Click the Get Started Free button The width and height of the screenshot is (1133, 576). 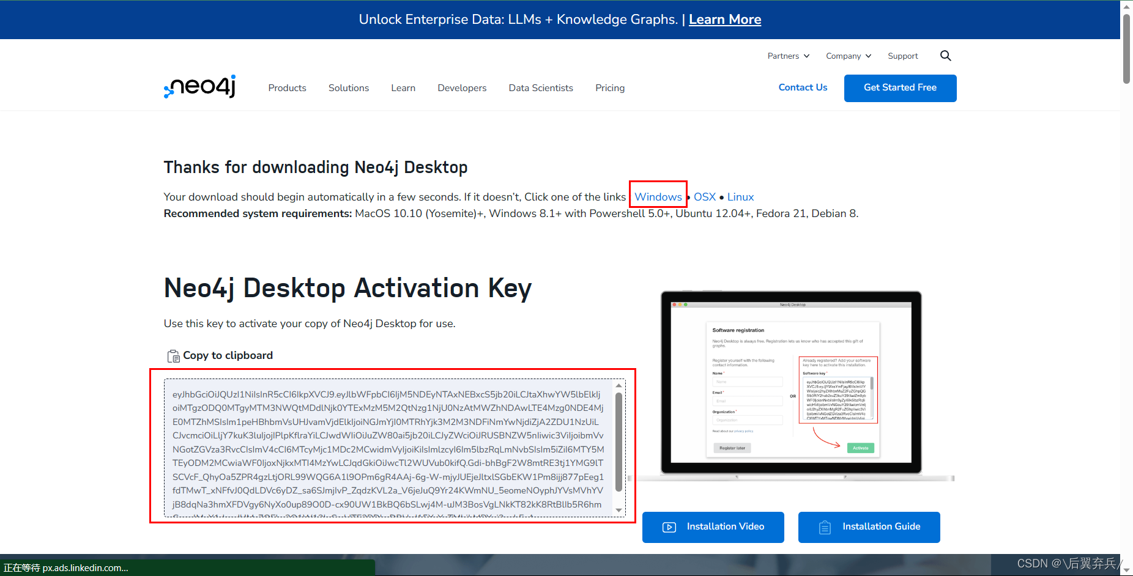(900, 88)
